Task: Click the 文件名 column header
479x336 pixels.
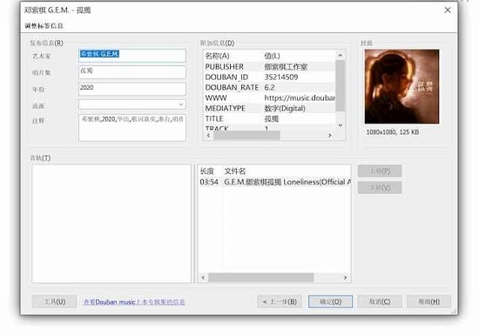Action: pyautogui.click(x=235, y=171)
